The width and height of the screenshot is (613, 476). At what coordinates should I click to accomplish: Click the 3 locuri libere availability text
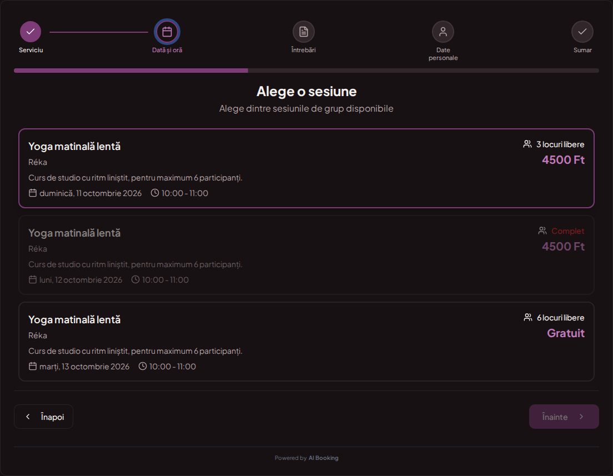[560, 144]
